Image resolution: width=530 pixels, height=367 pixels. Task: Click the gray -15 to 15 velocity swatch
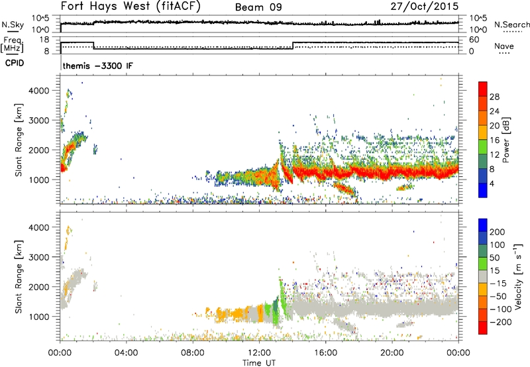483,276
